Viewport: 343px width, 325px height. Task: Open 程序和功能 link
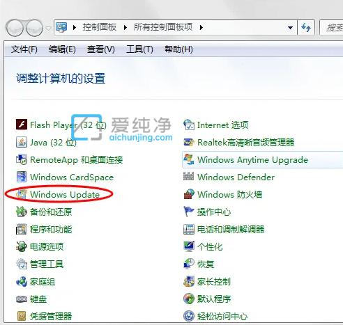point(51,229)
